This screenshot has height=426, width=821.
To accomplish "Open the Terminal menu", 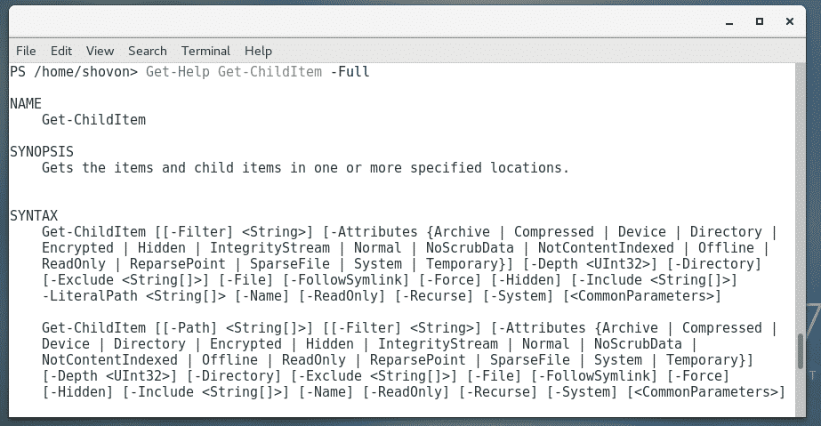I will coord(205,51).
